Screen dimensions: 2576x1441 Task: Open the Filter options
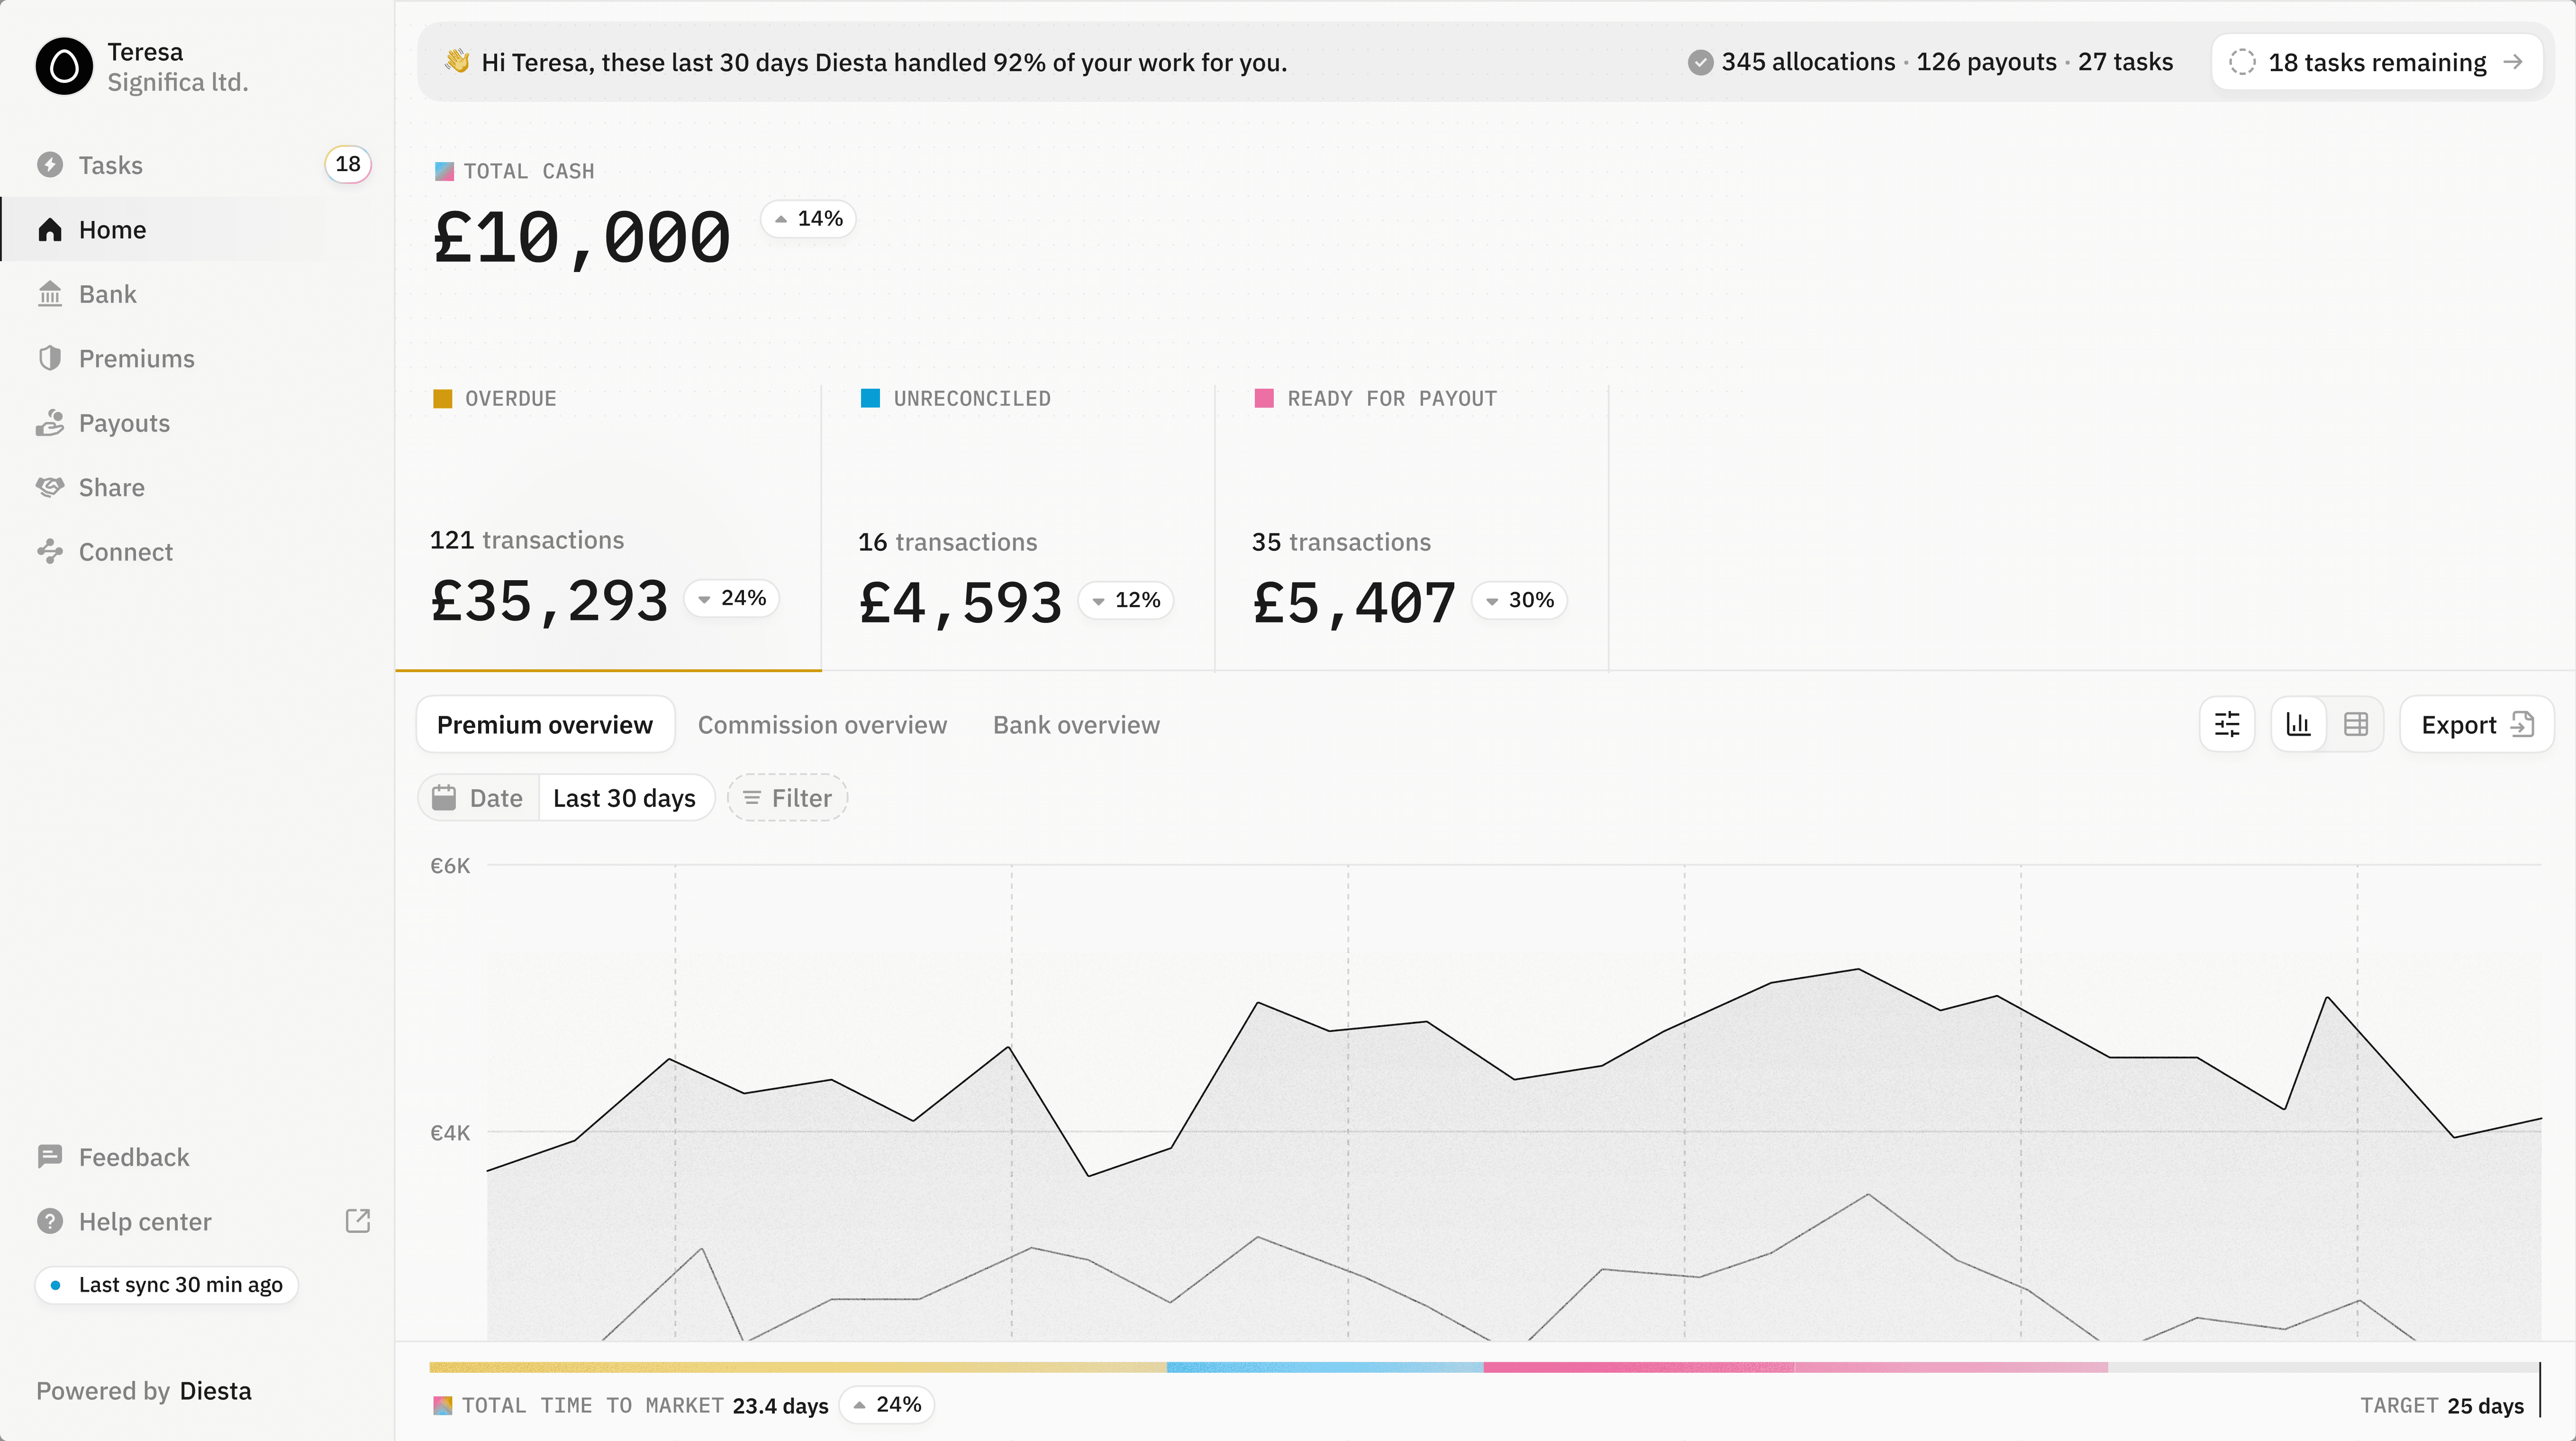788,798
